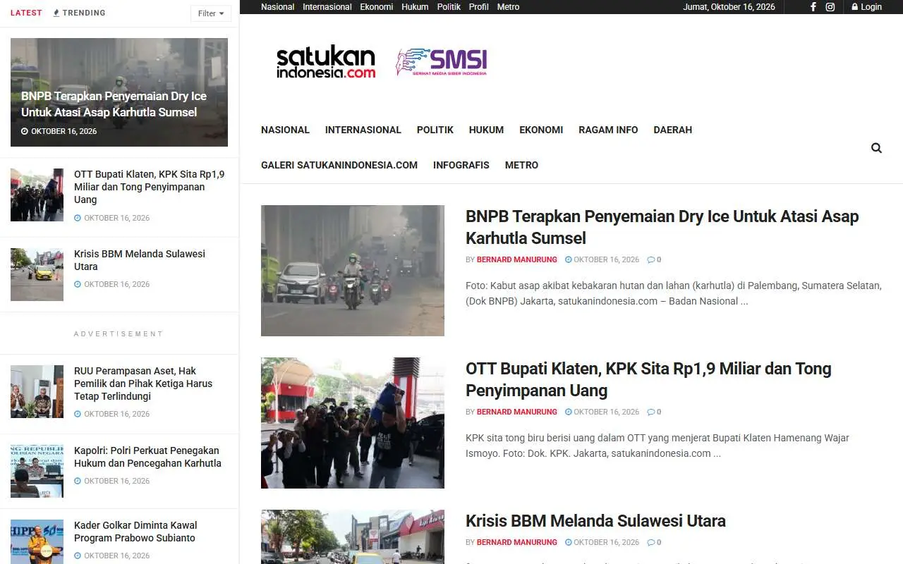Click author Bernard Manurung under OTT Klaten article

coord(516,412)
